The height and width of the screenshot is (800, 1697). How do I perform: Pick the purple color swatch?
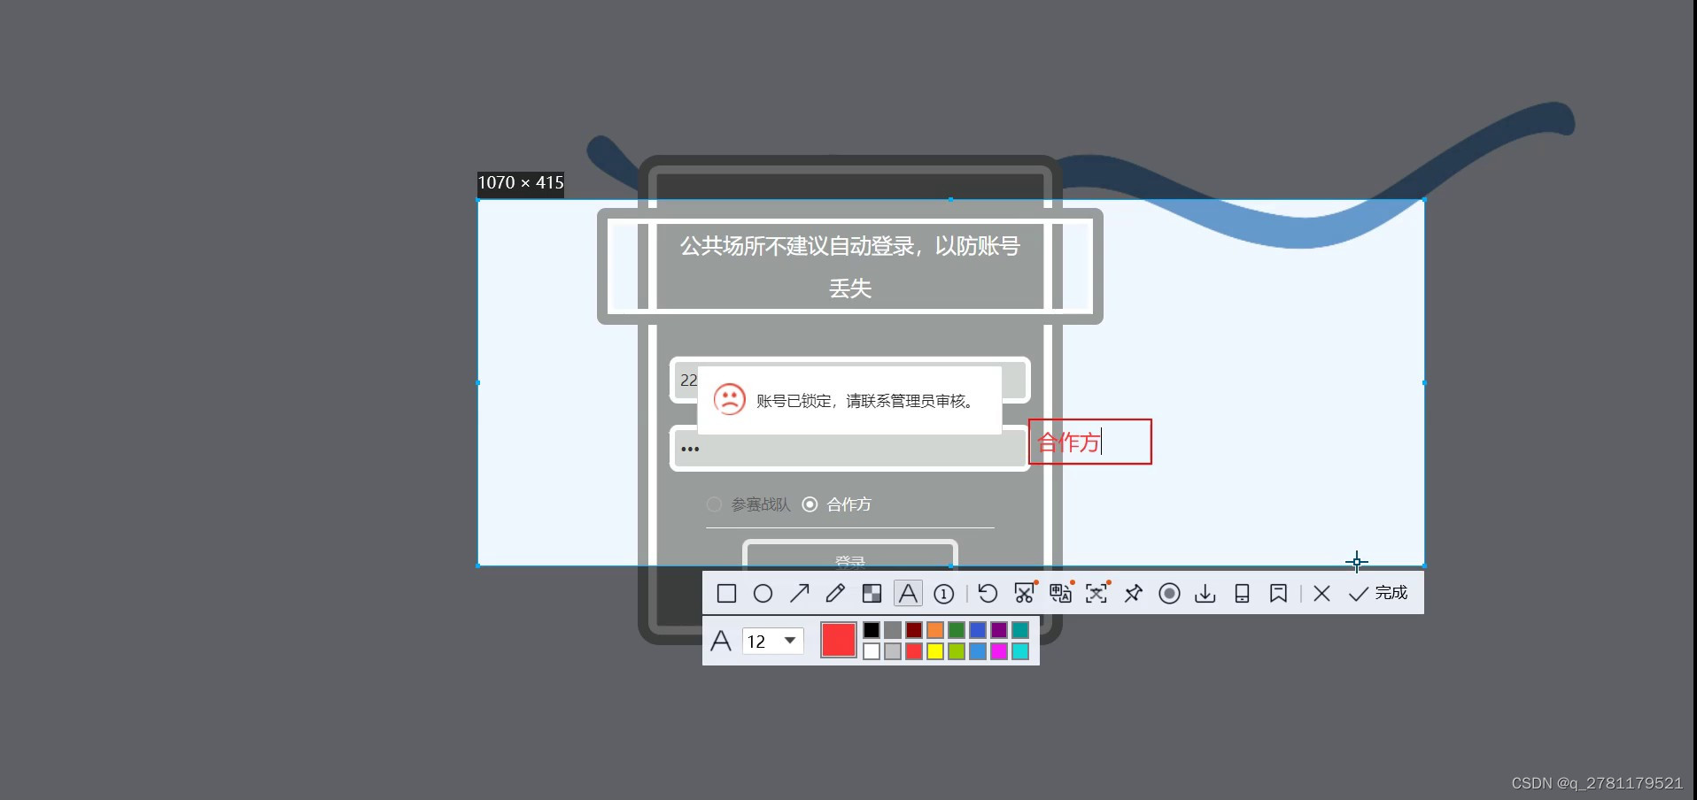[999, 630]
